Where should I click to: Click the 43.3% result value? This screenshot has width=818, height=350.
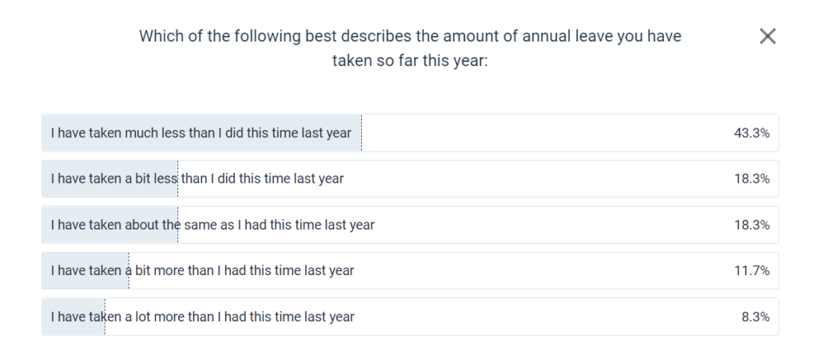751,133
